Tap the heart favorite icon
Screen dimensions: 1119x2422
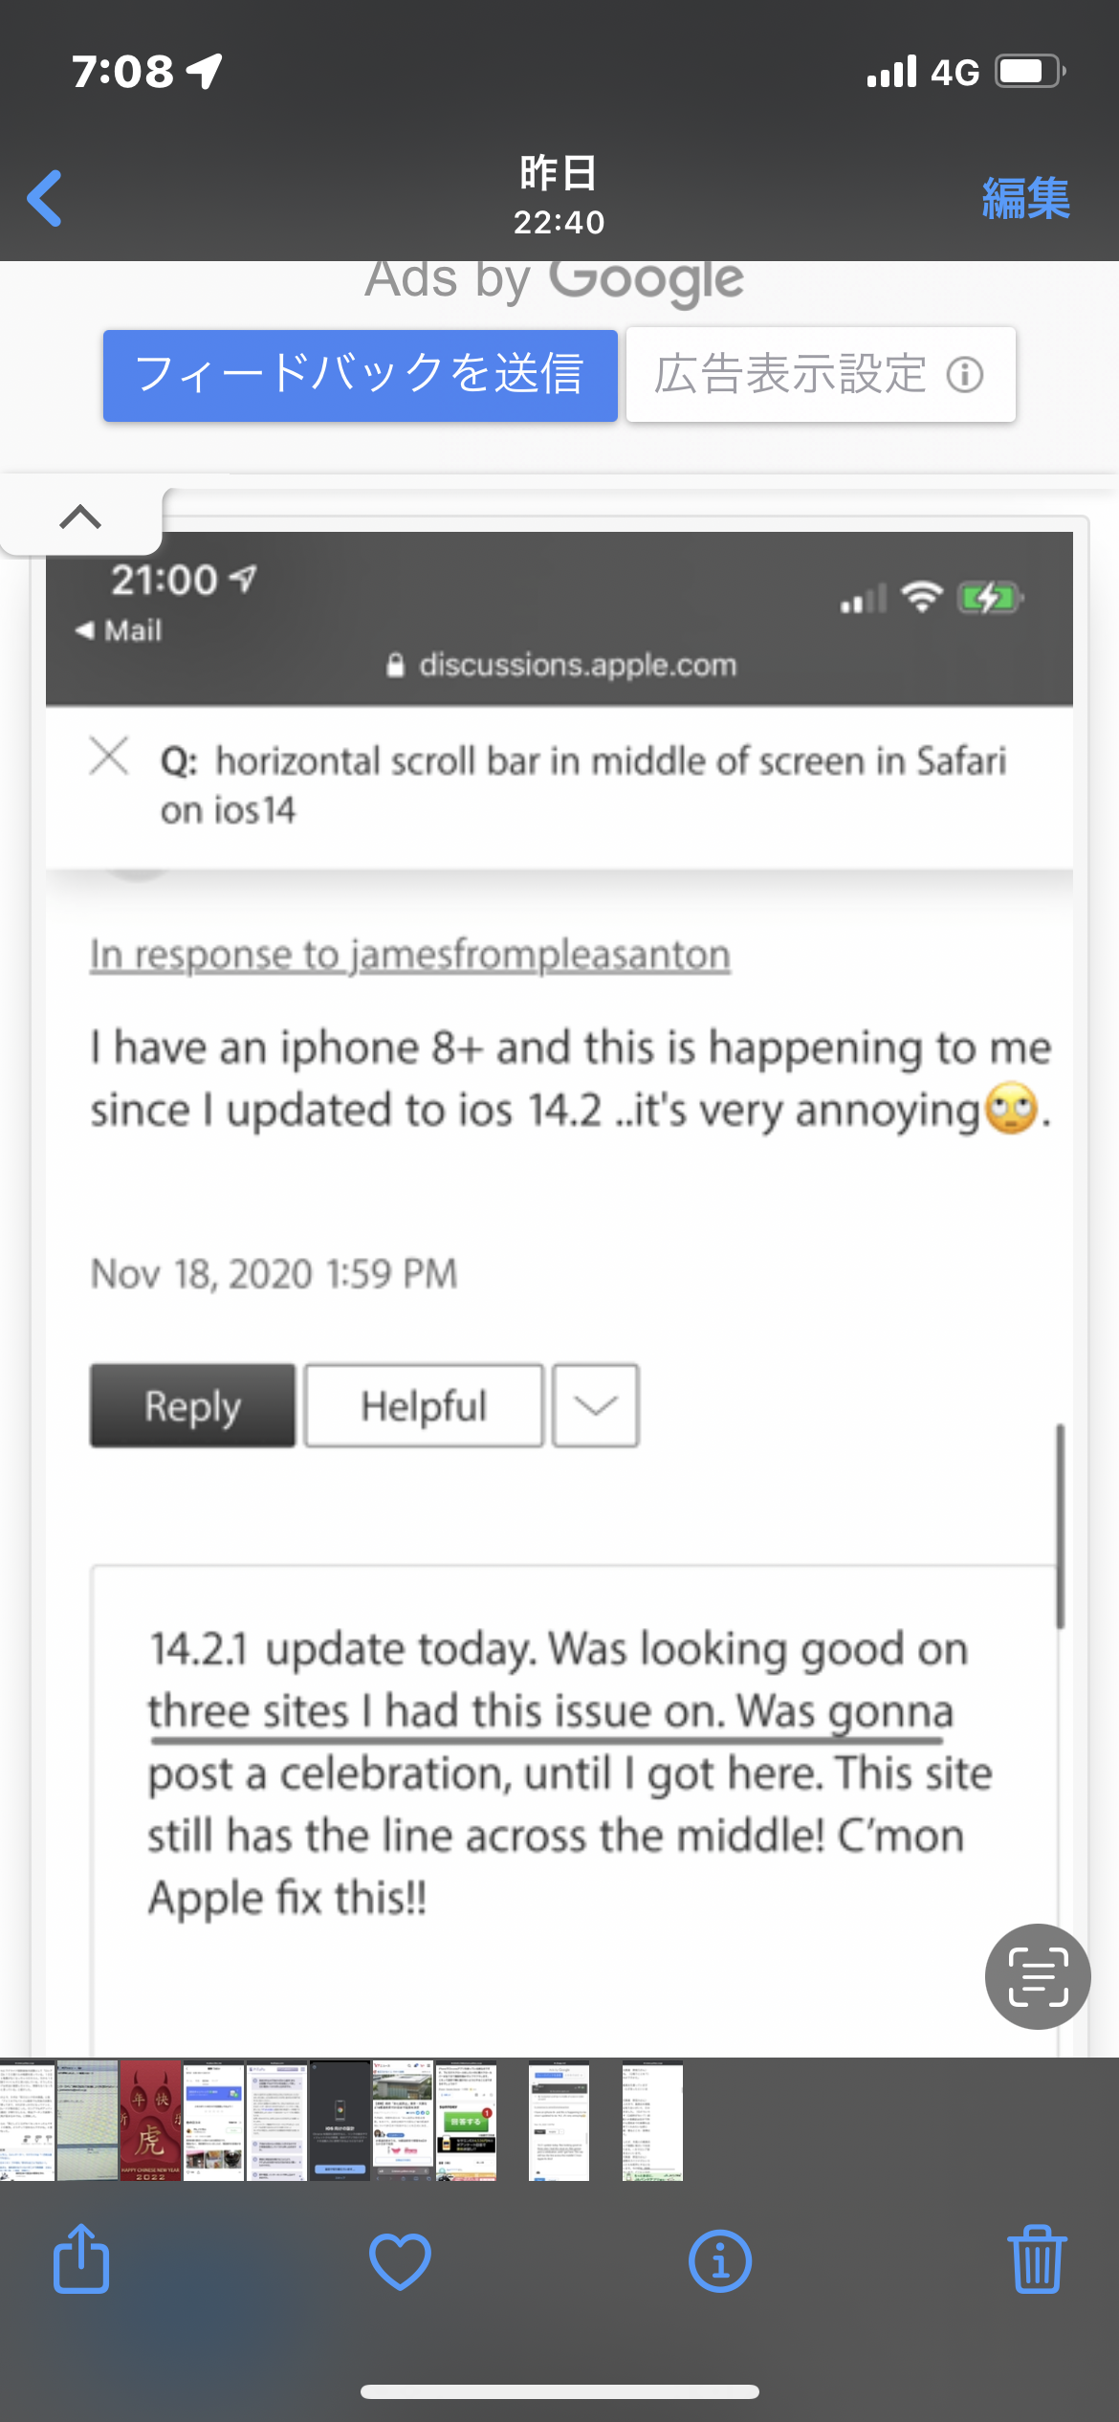[x=400, y=2261]
